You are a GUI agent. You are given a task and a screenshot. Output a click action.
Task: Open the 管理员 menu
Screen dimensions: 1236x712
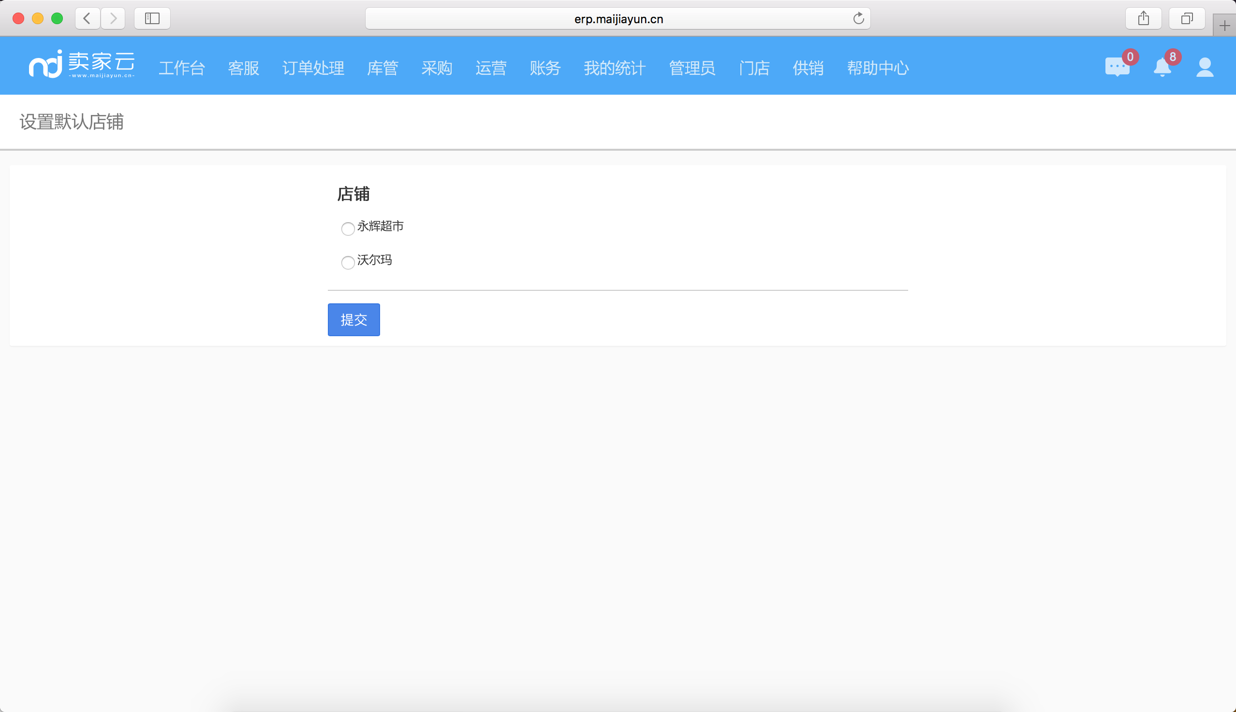pyautogui.click(x=692, y=68)
